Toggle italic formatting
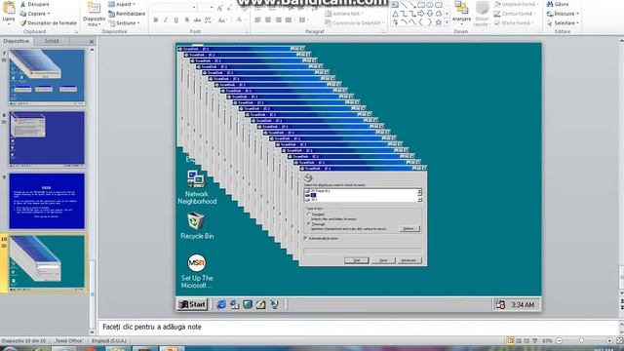 166,19
